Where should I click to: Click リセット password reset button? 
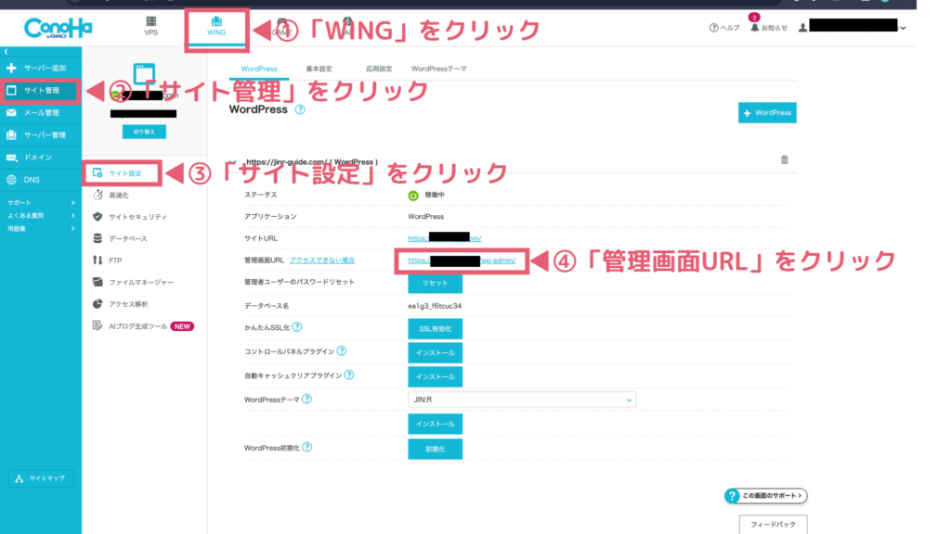(x=435, y=283)
